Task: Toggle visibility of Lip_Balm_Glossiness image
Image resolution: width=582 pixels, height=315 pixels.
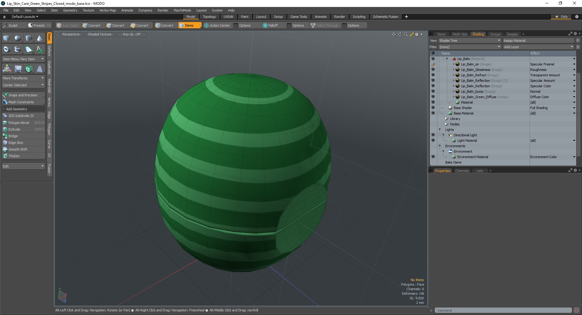Action: tap(433, 70)
